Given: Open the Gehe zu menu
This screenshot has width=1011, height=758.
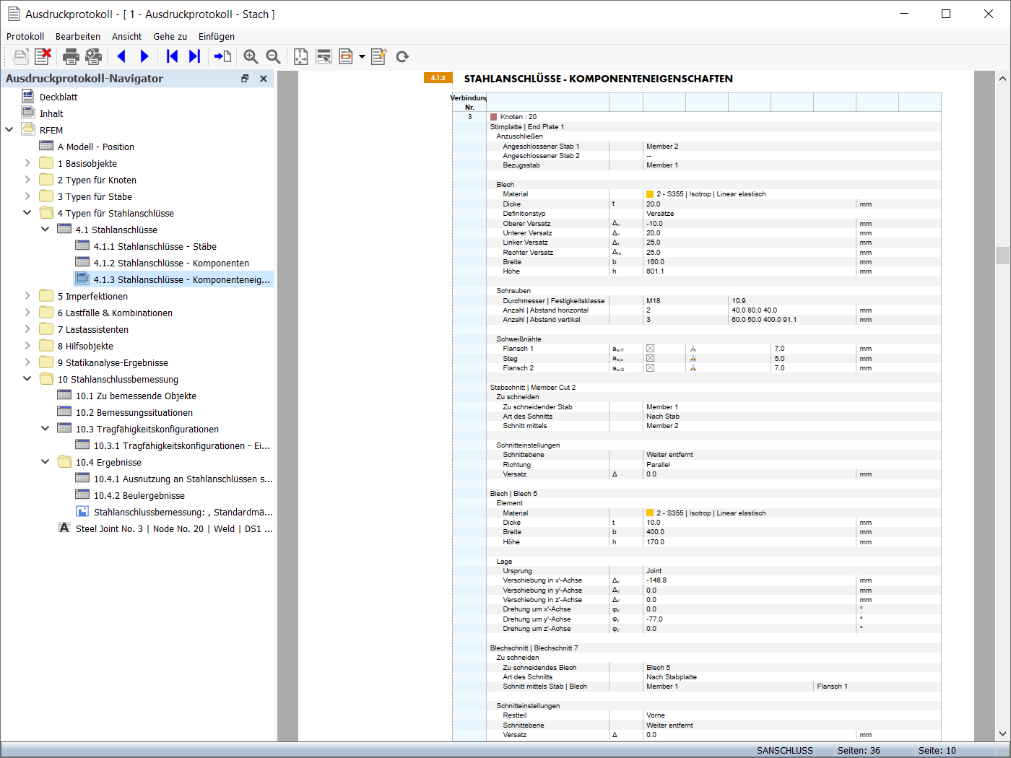Looking at the screenshot, I should (170, 36).
